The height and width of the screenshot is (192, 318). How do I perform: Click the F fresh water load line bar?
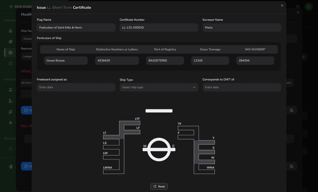coord(186,137)
